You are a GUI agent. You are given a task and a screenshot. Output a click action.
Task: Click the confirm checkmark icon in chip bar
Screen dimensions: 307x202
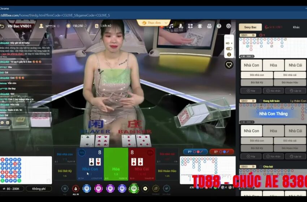click(x=167, y=189)
